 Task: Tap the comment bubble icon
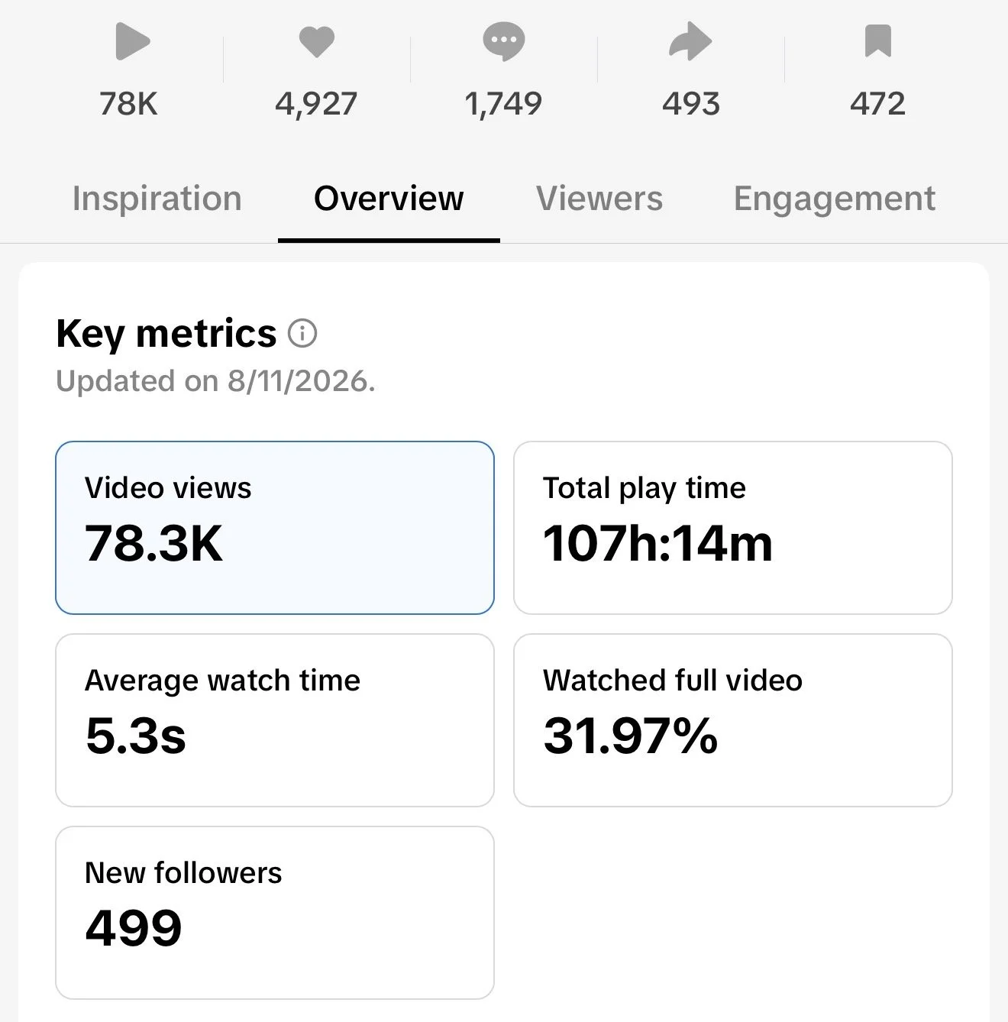pos(504,41)
